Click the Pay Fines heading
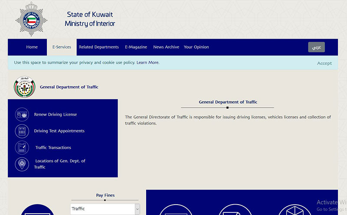Image resolution: width=347 pixels, height=215 pixels. pyautogui.click(x=105, y=195)
